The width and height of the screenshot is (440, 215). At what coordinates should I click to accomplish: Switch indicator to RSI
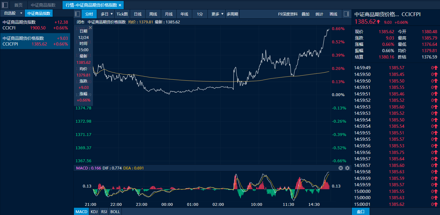coord(104,212)
